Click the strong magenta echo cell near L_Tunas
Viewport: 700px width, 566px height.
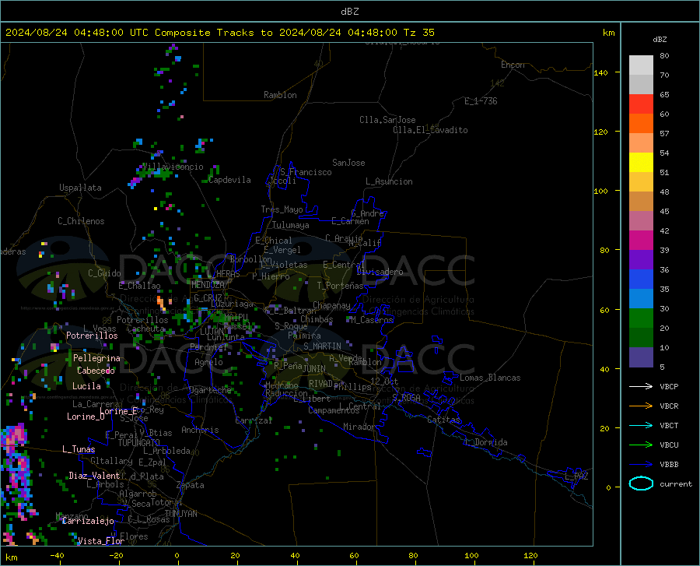15,434
